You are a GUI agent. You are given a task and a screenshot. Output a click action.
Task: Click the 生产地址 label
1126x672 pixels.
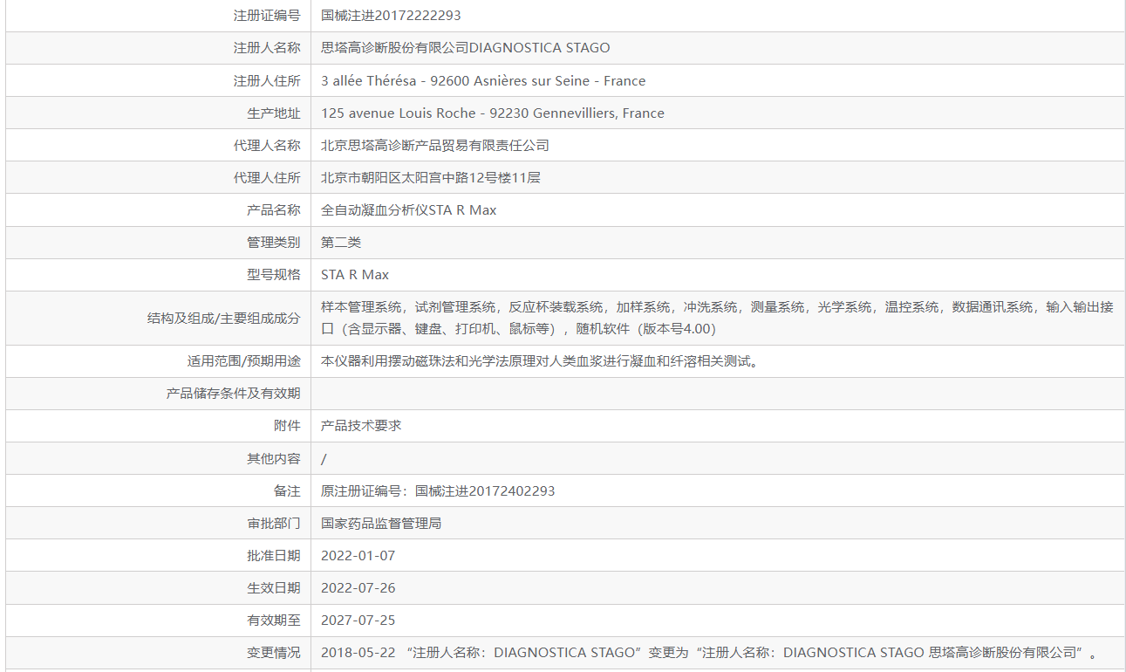tap(274, 113)
